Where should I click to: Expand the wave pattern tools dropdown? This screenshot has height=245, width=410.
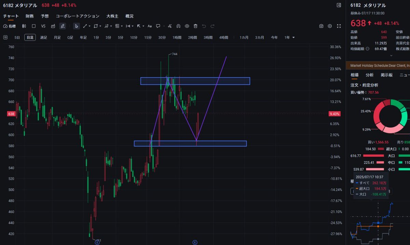pyautogui.click(x=111, y=26)
